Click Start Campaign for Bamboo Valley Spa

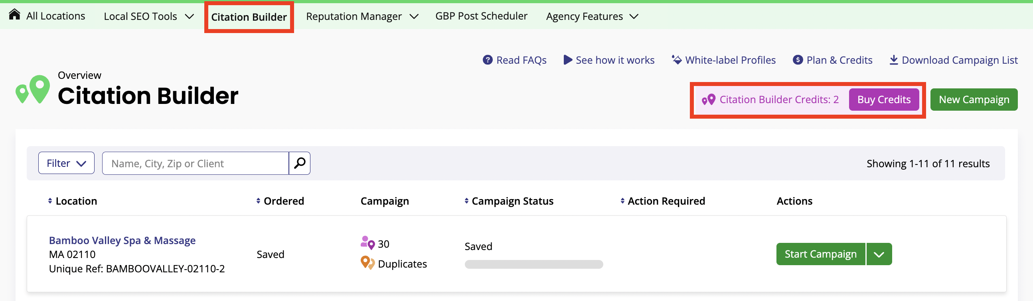coord(820,254)
